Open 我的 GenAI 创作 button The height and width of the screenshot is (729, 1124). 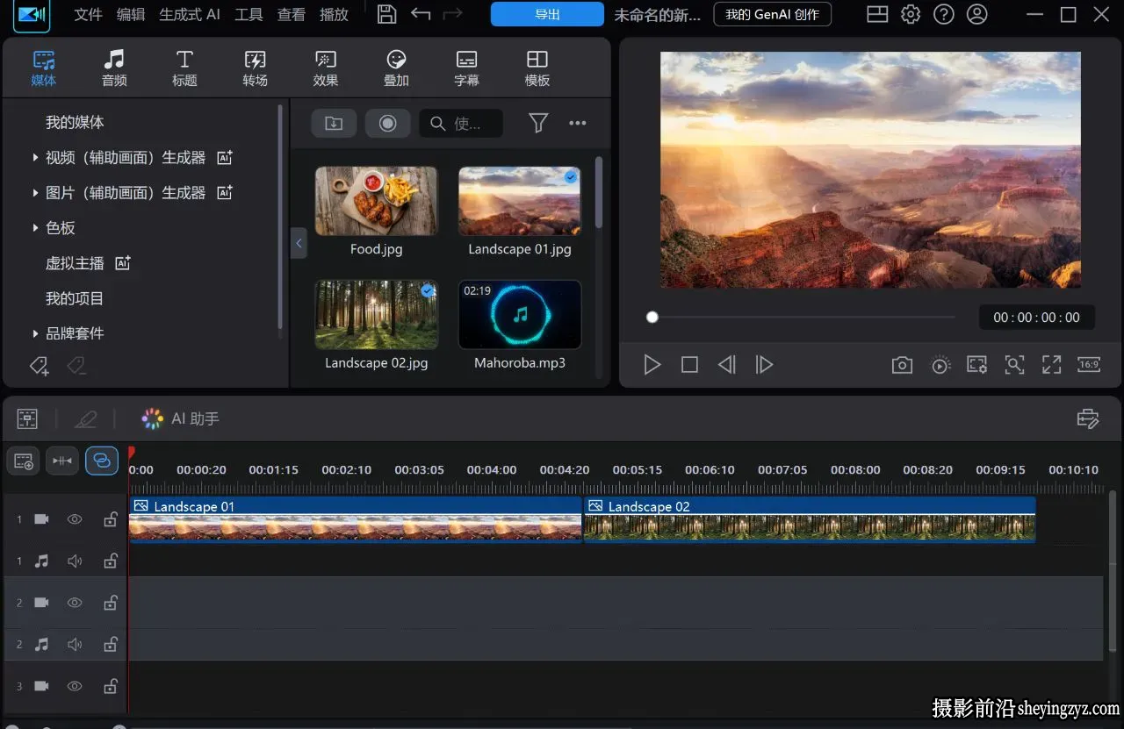coord(773,14)
